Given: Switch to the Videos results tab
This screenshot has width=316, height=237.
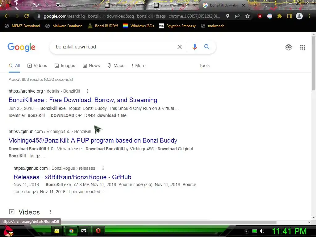Looking at the screenshot, I should pos(37,66).
